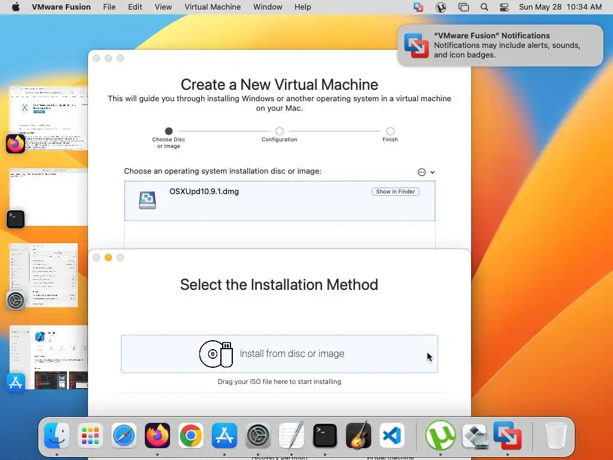Click the disk image icon beside OSXUpd10.9.1.dmg
613x460 pixels.
click(x=147, y=200)
